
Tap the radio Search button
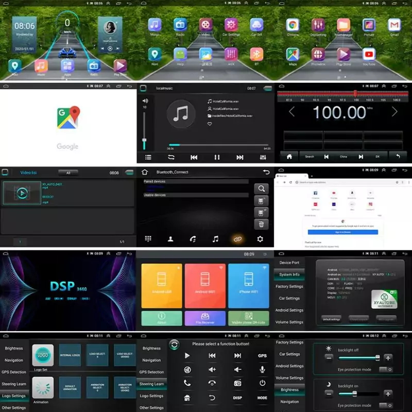(310, 157)
